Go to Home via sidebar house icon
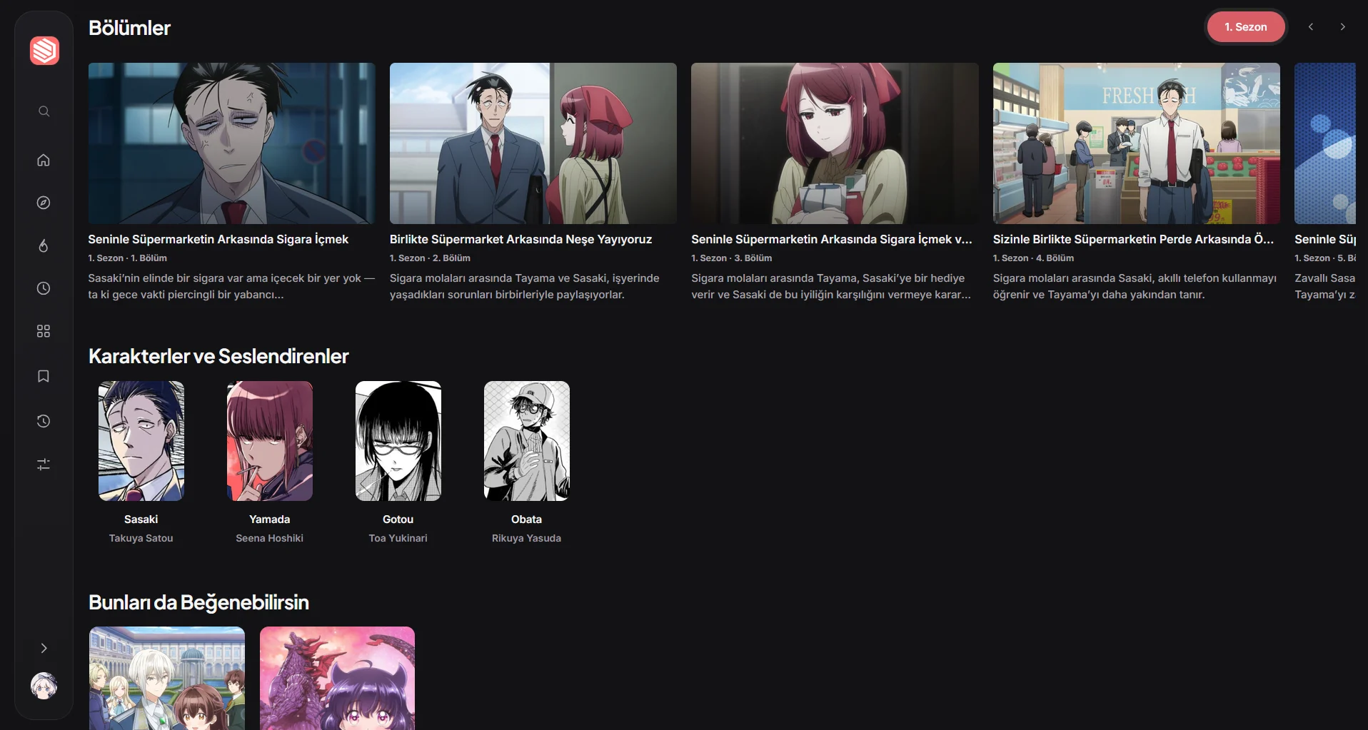This screenshot has width=1368, height=730. tap(44, 160)
